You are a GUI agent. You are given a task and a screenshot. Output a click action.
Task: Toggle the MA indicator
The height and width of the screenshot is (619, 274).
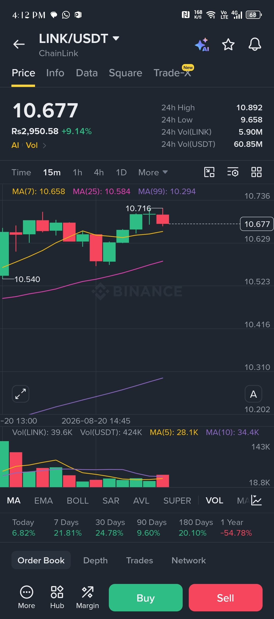pos(14,500)
